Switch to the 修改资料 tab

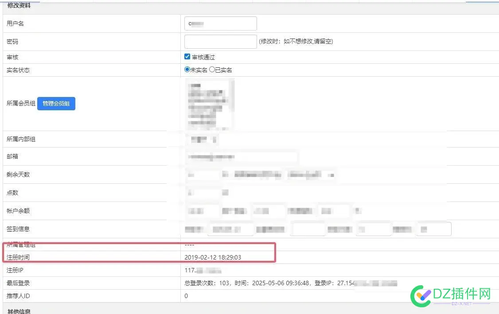click(19, 5)
